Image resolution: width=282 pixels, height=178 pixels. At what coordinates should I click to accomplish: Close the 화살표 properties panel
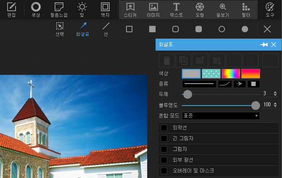point(274,45)
